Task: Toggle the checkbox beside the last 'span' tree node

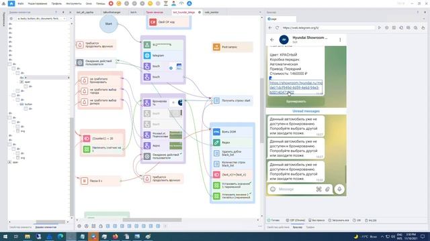Action: 9,162
